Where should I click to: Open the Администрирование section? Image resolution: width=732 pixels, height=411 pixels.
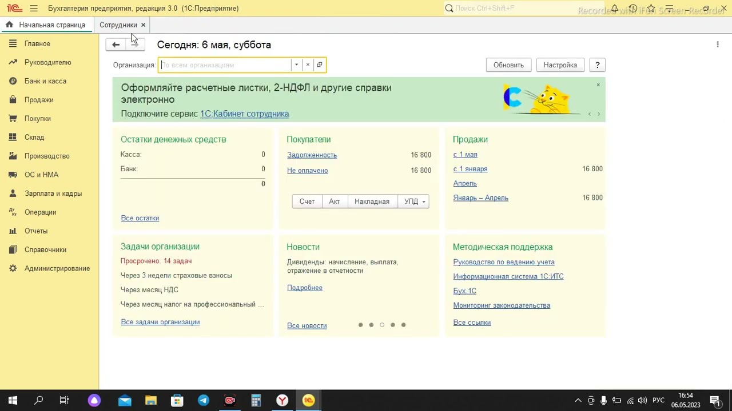(x=57, y=268)
